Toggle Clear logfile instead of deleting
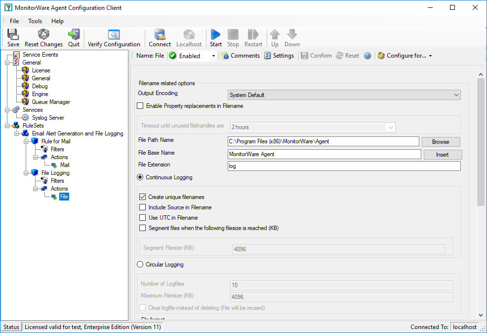Viewport: 487px width, 333px height. point(143,307)
